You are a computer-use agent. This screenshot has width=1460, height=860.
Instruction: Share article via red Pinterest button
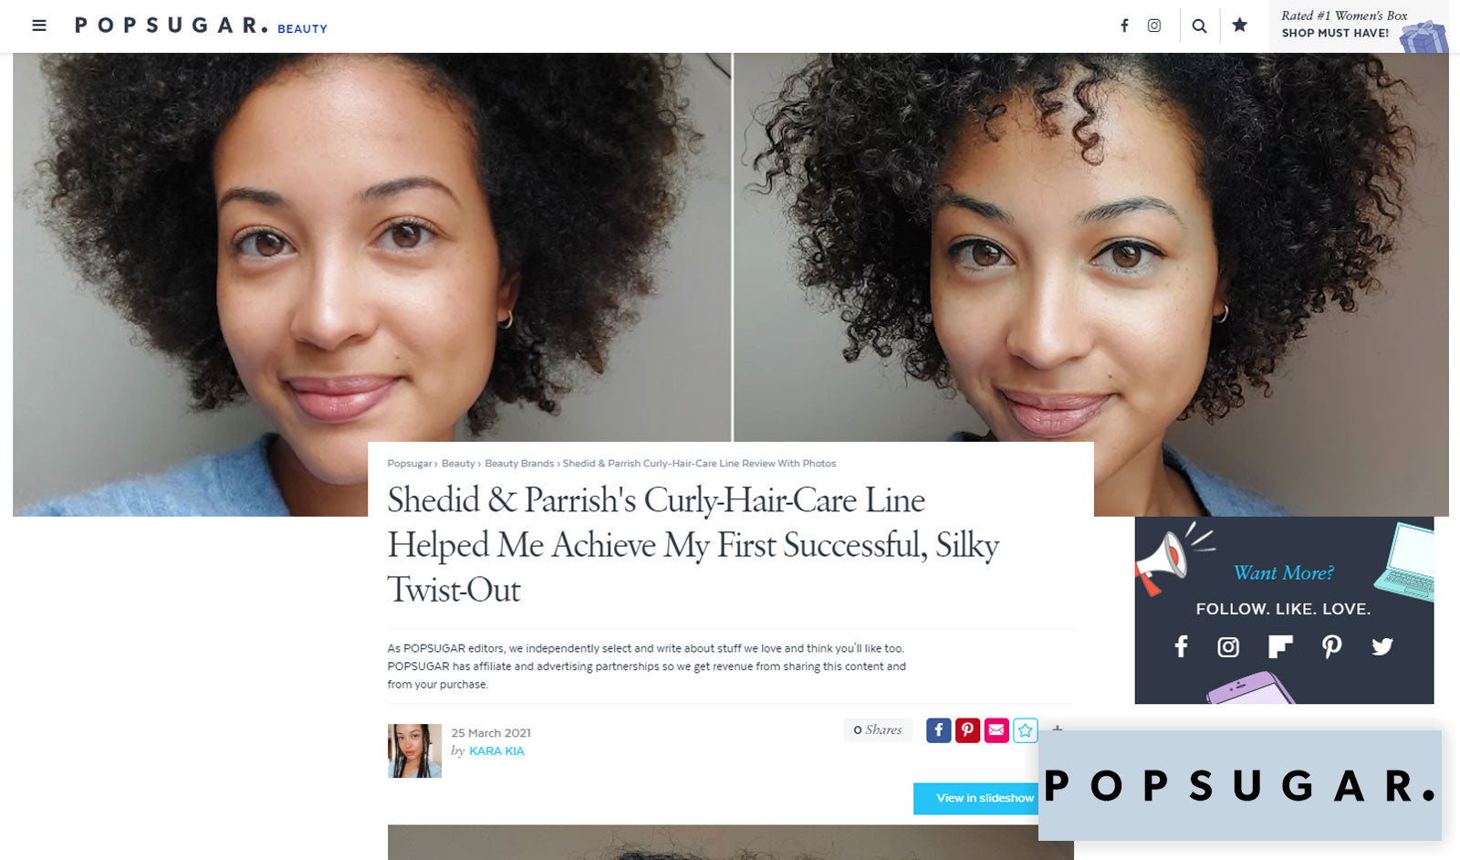[x=967, y=730]
